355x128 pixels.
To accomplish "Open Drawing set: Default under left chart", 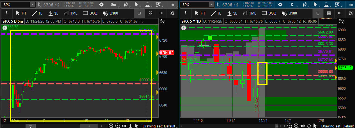I will pyautogui.click(x=159, y=126).
